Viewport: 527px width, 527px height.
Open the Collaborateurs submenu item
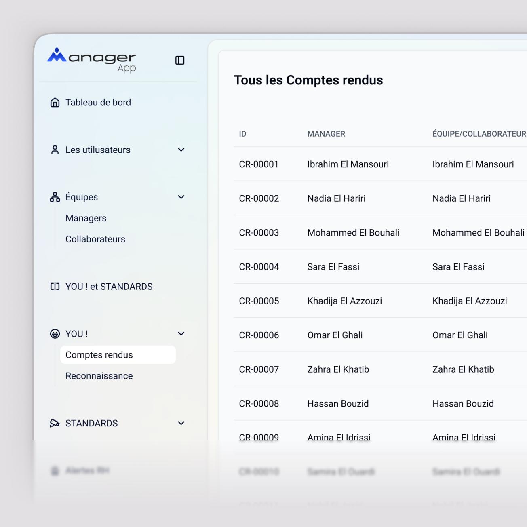95,239
